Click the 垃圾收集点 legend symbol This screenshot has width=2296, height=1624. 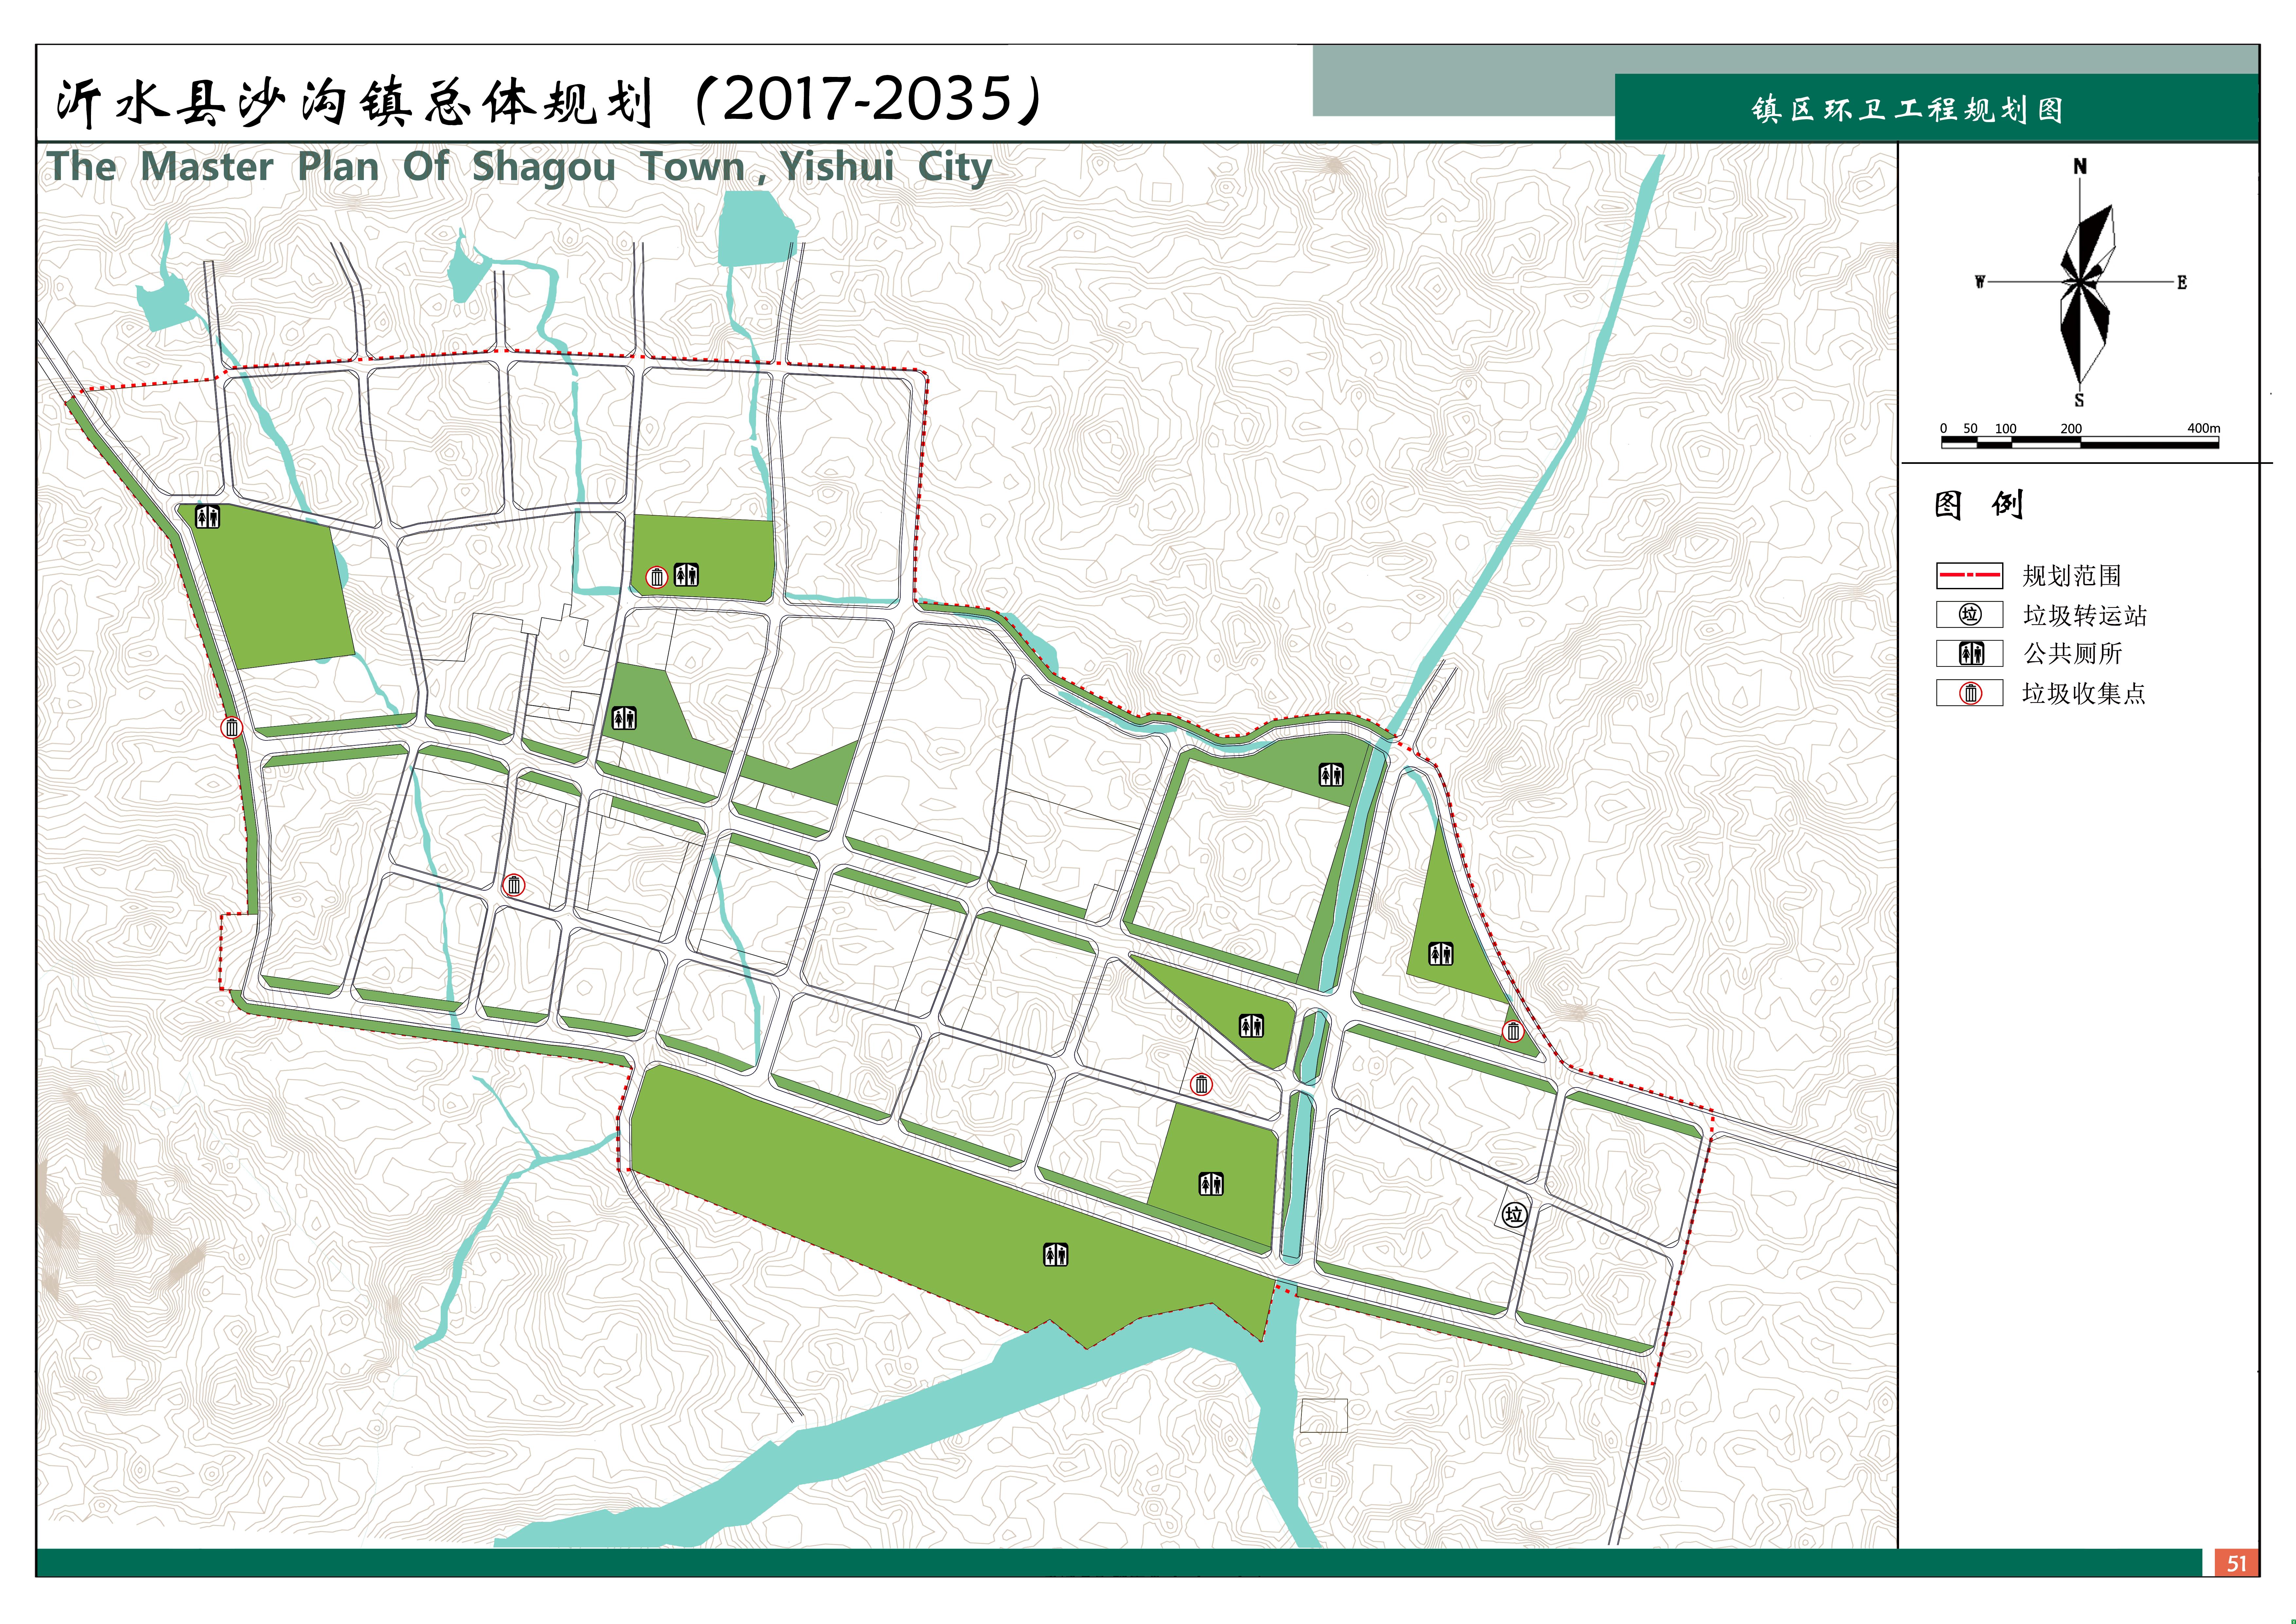pos(1970,693)
